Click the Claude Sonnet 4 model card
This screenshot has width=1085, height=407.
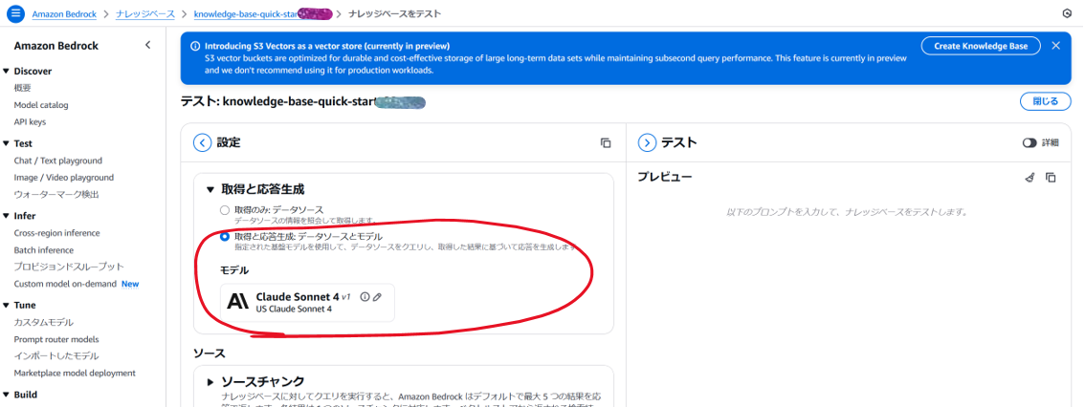(x=308, y=303)
